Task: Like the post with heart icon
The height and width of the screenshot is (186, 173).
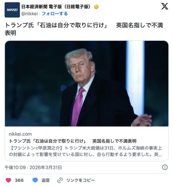Action: pyautogui.click(x=8, y=180)
